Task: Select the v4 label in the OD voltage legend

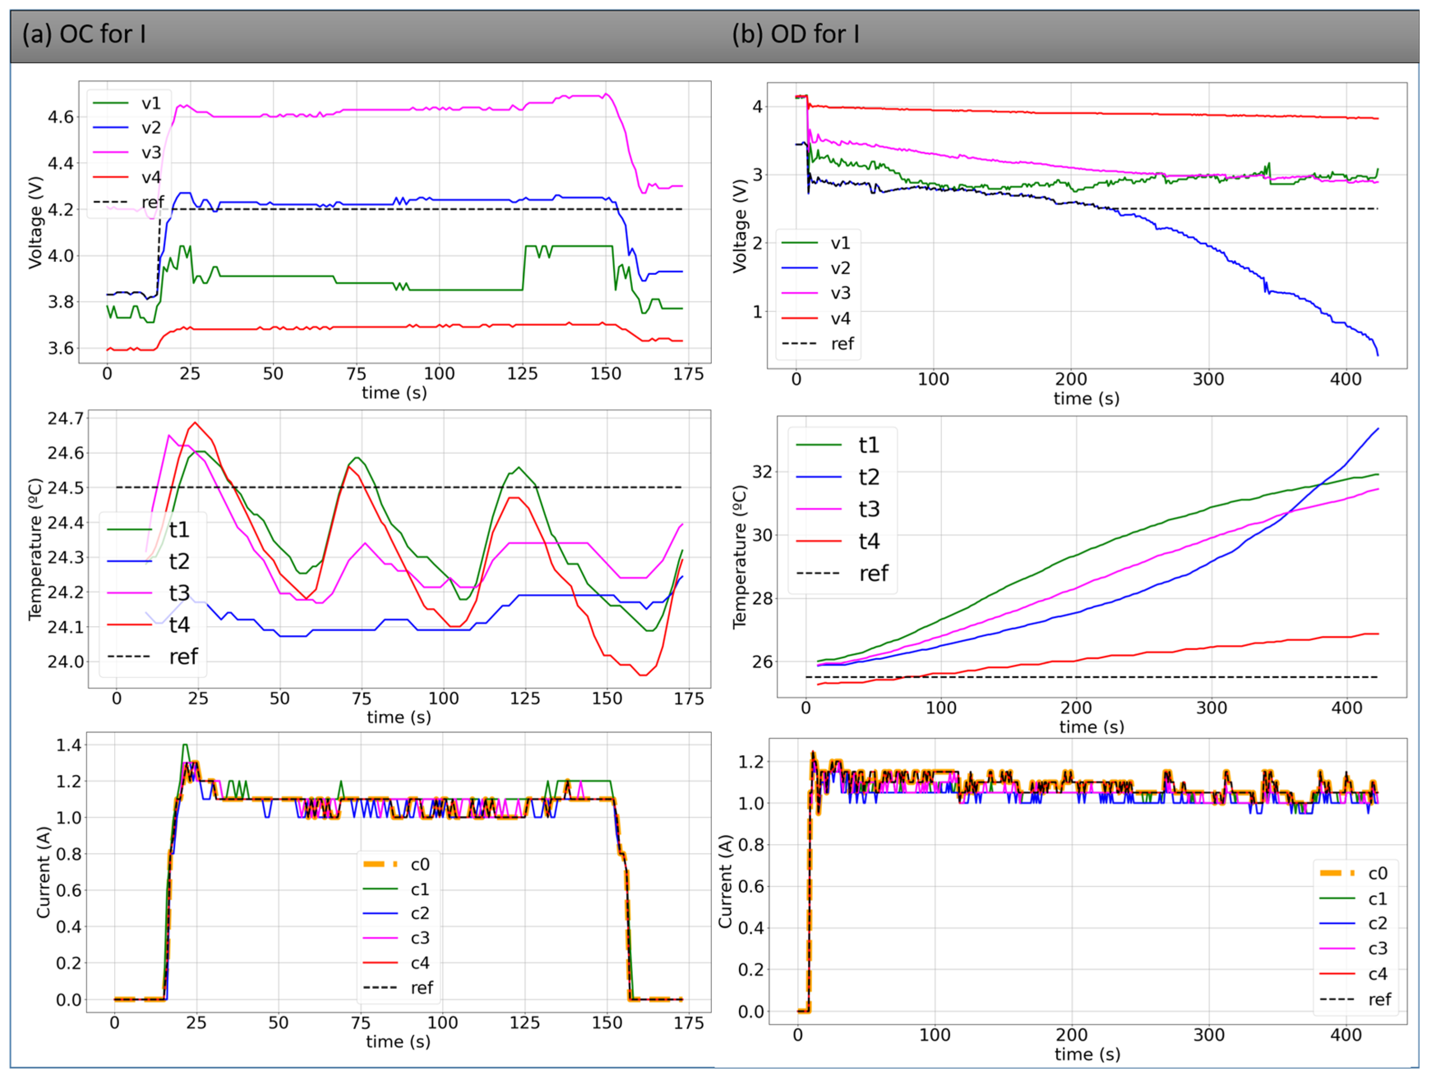Action: coord(840,318)
